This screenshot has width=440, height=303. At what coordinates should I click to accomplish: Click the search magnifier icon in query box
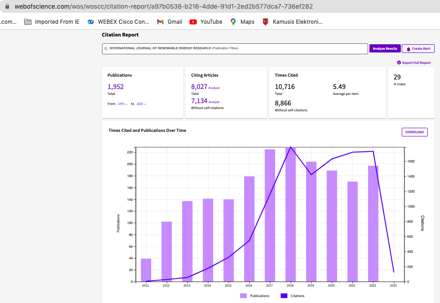pos(106,49)
